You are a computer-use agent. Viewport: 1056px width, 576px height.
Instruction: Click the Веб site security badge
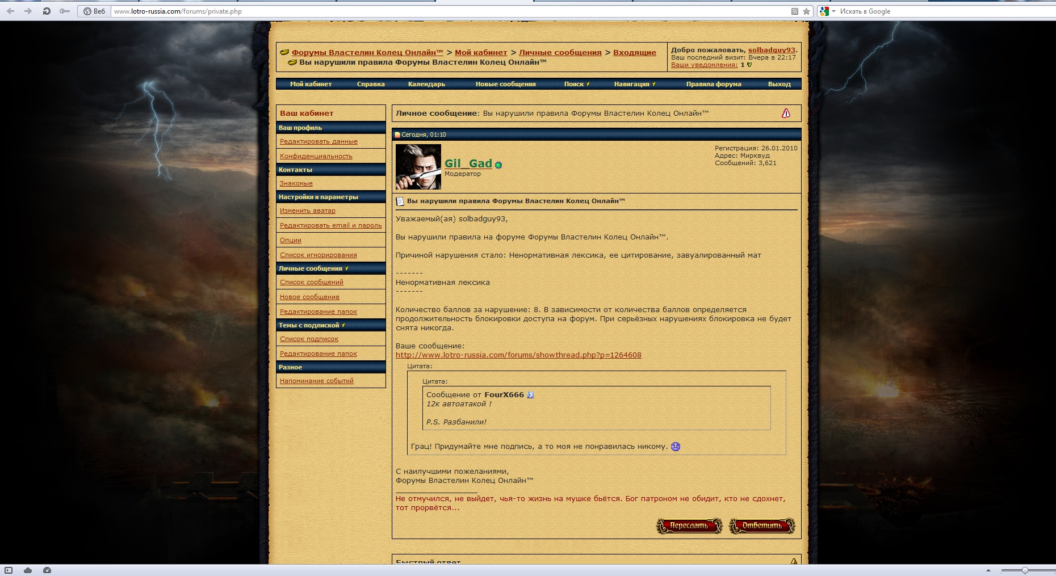click(94, 11)
